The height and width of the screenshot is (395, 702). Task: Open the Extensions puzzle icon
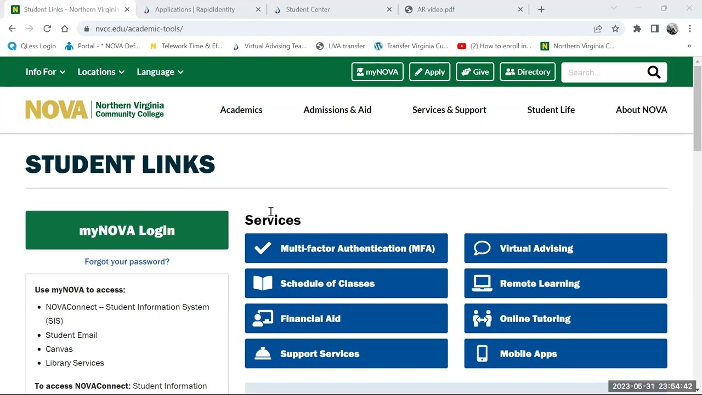pos(637,29)
